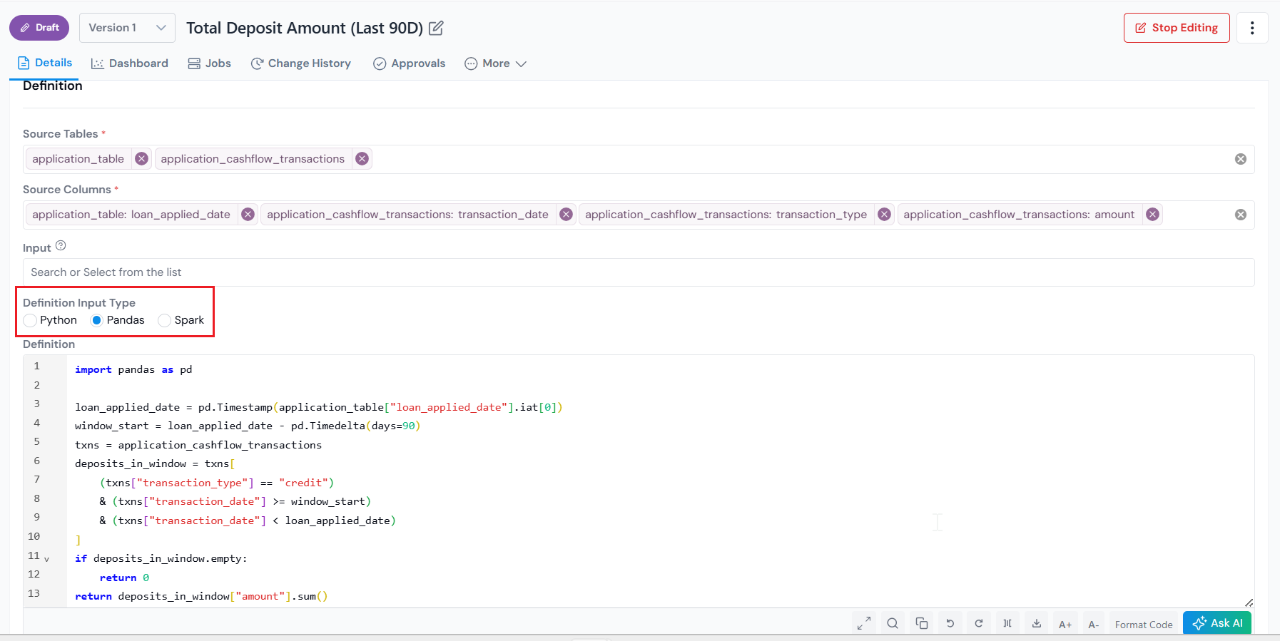Undo last code edit
The width and height of the screenshot is (1280, 641).
pyautogui.click(x=950, y=623)
